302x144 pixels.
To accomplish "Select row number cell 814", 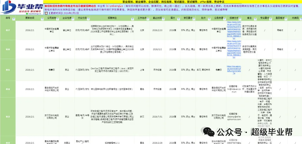I will pyautogui.click(x=8, y=89).
